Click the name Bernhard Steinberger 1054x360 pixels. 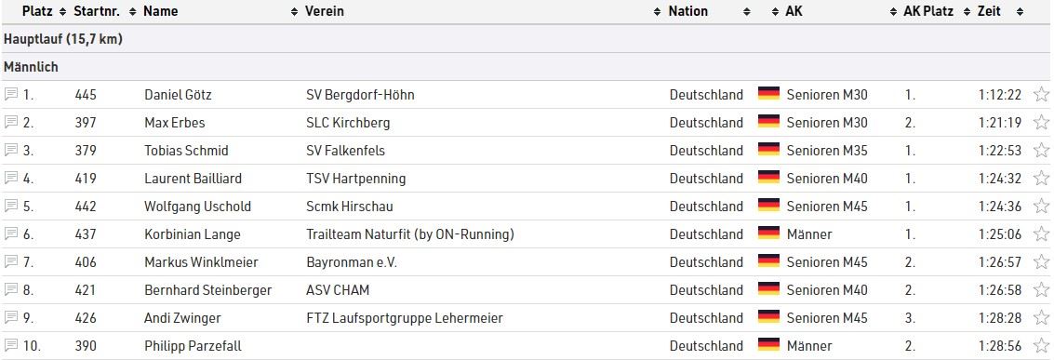pyautogui.click(x=208, y=290)
